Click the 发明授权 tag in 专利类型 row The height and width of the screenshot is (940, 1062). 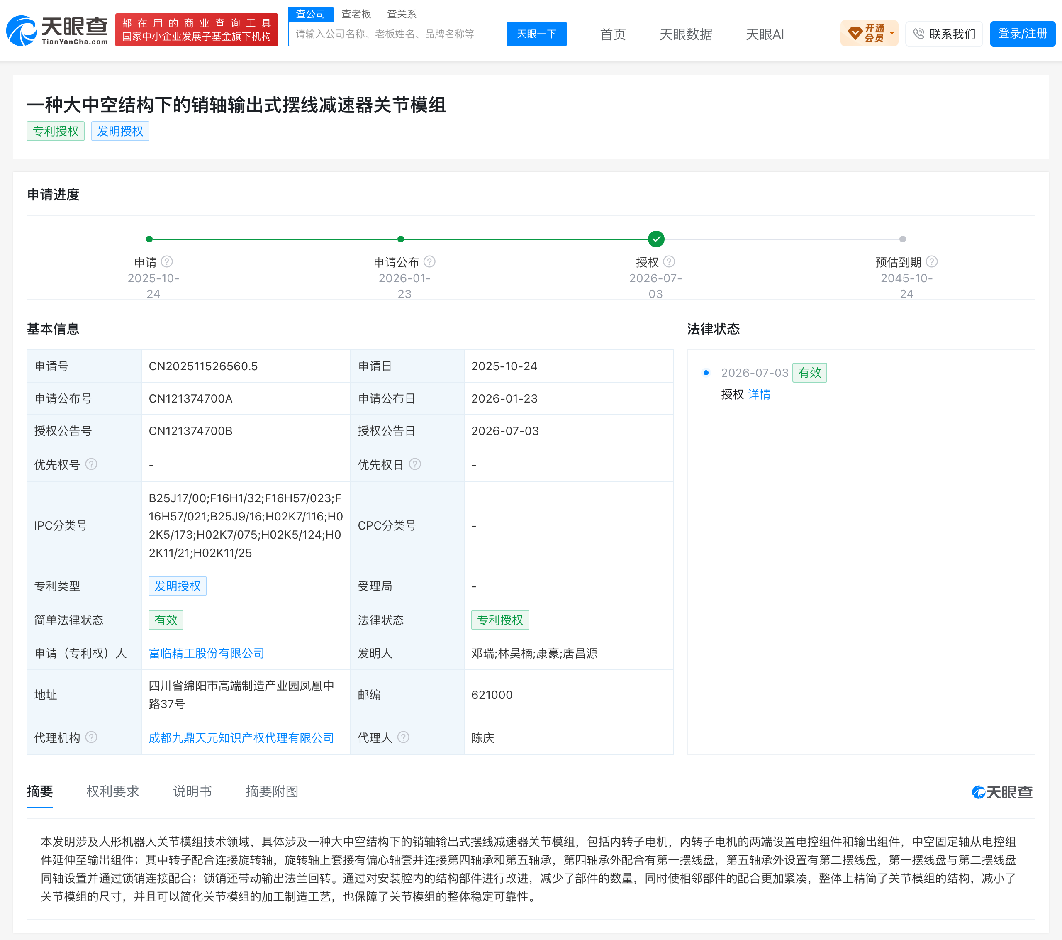178,586
